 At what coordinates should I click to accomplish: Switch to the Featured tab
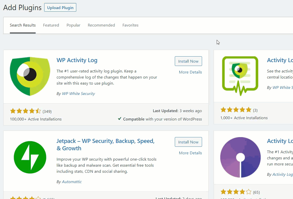pyautogui.click(x=51, y=25)
